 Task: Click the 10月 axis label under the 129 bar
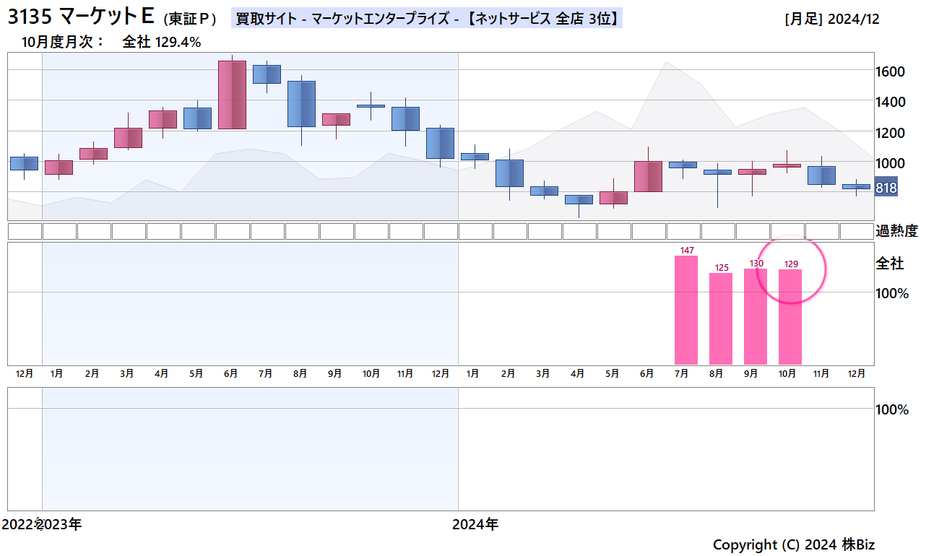point(788,373)
